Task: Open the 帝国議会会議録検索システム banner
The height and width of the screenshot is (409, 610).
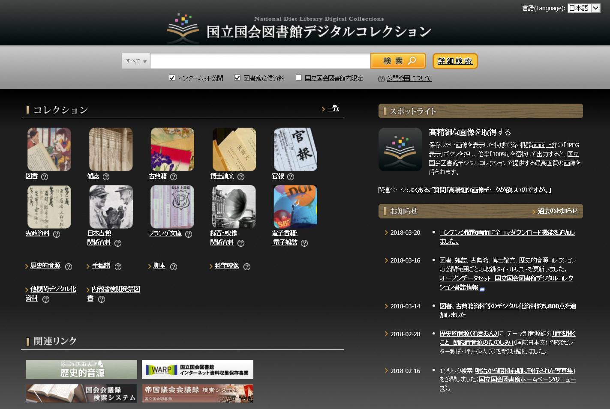Action: (198, 393)
